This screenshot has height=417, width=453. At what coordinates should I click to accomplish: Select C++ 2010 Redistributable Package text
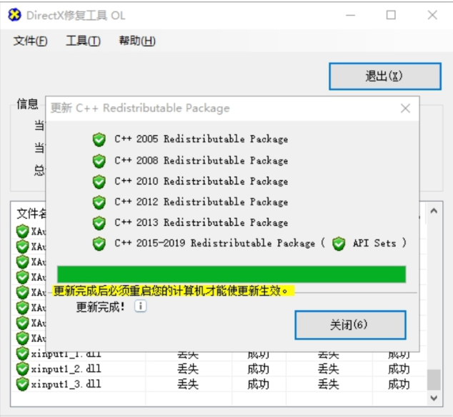pos(201,181)
